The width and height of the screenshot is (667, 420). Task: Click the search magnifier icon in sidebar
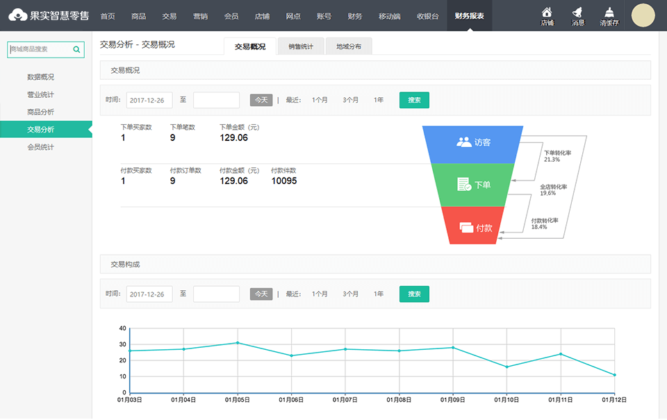(76, 49)
